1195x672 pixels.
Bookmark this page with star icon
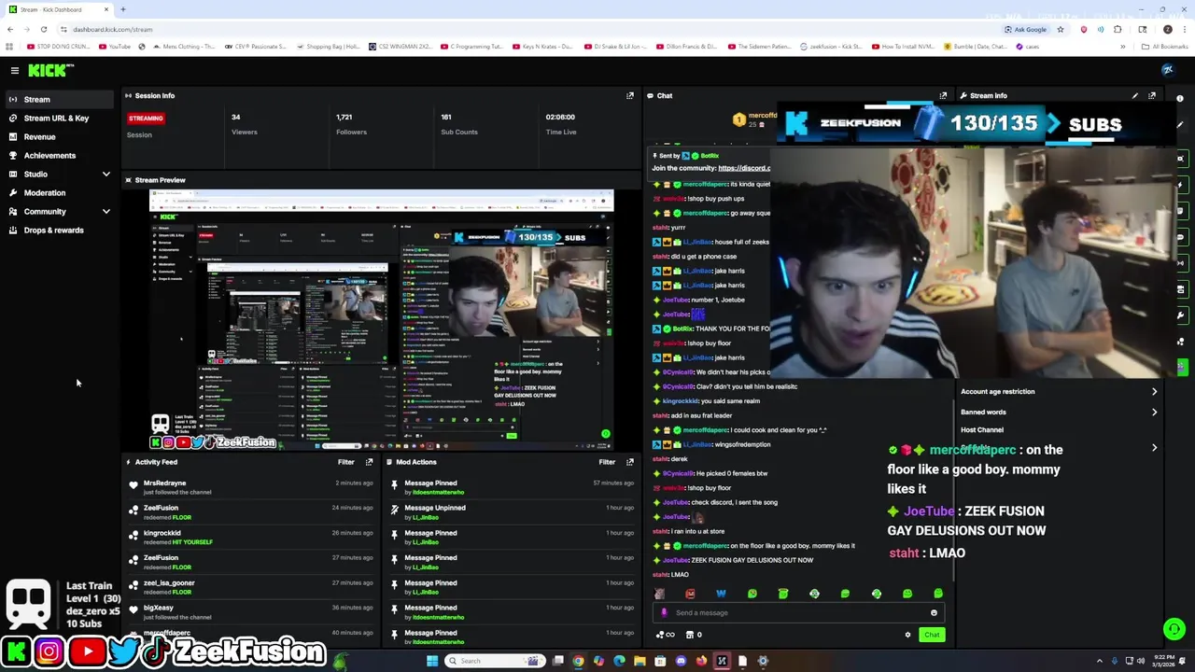[x=1060, y=29]
